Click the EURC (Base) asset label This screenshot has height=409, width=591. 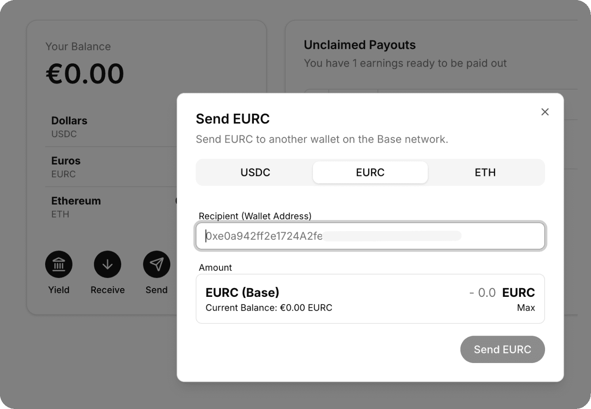pos(242,292)
